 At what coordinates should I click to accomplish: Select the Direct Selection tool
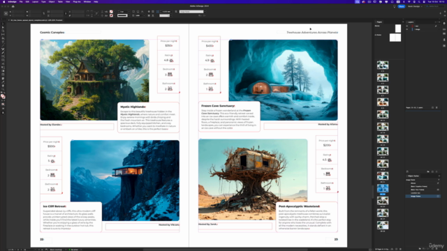click(x=3, y=28)
